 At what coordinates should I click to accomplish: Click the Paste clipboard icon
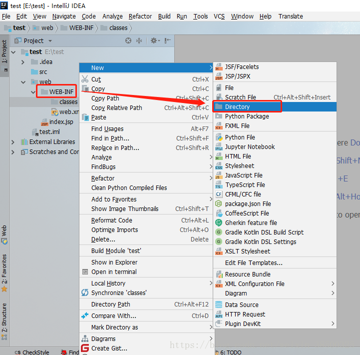coord(85,117)
